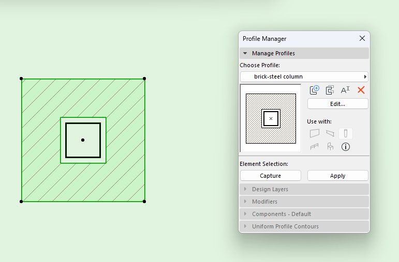Viewport: 399px width, 262px height.
Task: Toggle Use with Railing icon
Action: point(315,147)
